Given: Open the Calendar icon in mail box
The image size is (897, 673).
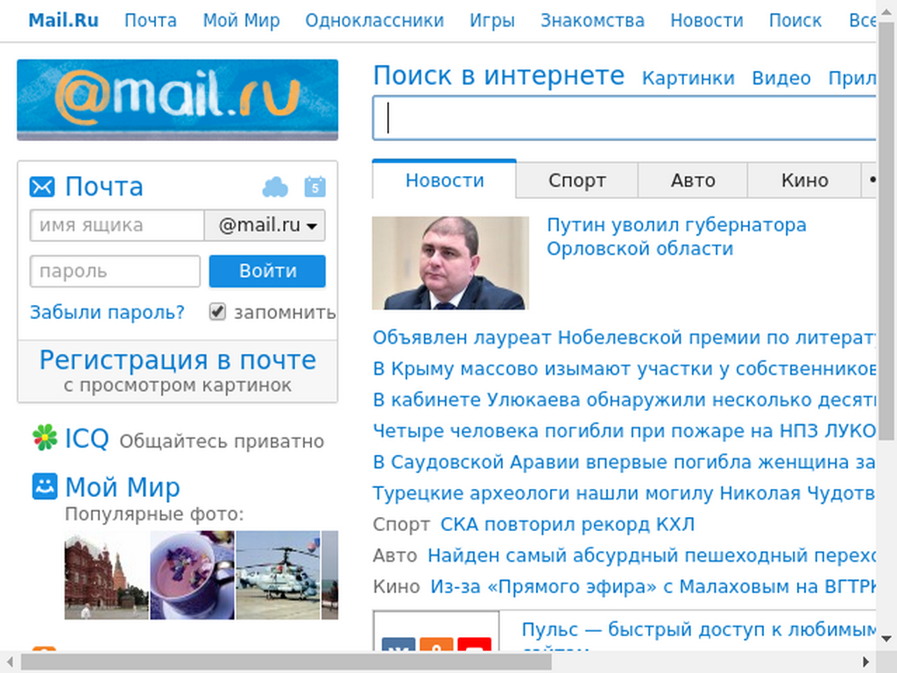Looking at the screenshot, I should [x=314, y=188].
